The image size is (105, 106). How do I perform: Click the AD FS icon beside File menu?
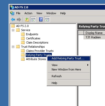coord(12,13)
